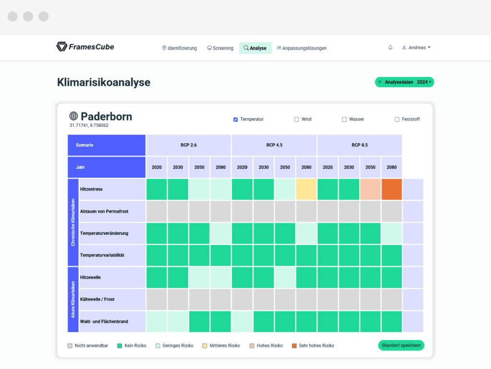Click the Screening cloud icon

209,48
